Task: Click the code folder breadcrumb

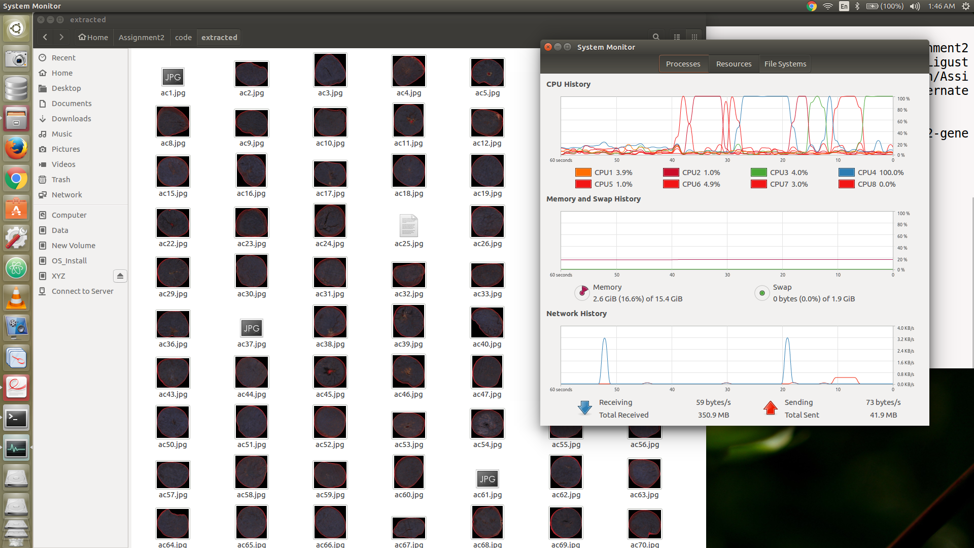Action: (x=183, y=38)
